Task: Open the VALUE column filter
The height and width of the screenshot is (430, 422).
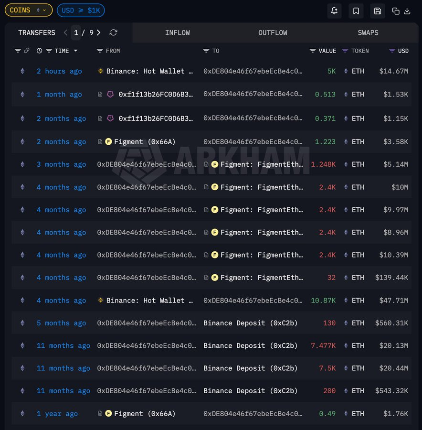Action: click(x=312, y=51)
